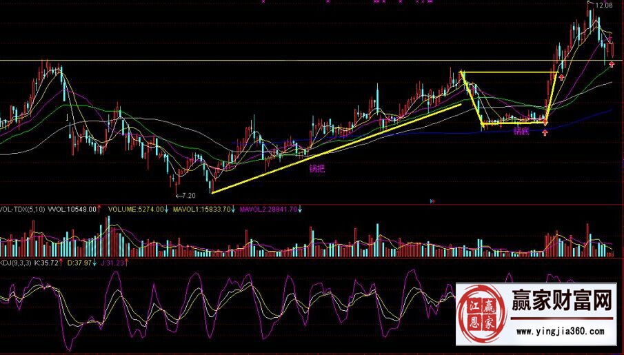The image size is (624, 355).
Task: Click the red arrow at the far-right pullback
Action: tap(612, 64)
